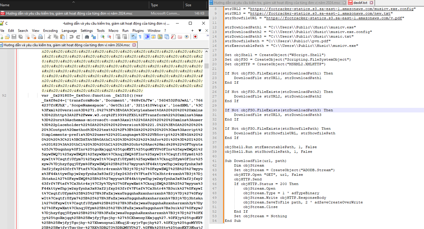Click the Undo arrow toolbar icon
This screenshot has height=229, width=424.
pyautogui.click(x=71, y=37)
